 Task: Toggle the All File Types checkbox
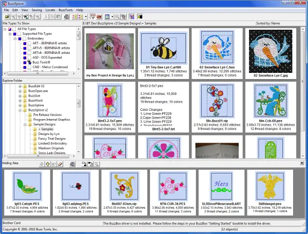click(10, 29)
